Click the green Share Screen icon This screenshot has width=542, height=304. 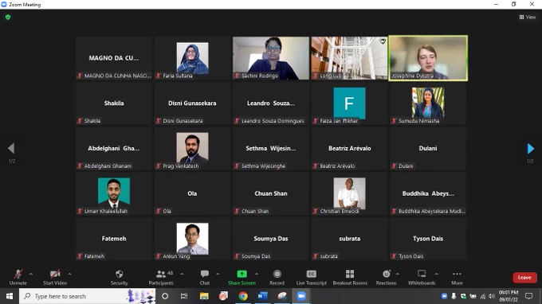pyautogui.click(x=242, y=274)
